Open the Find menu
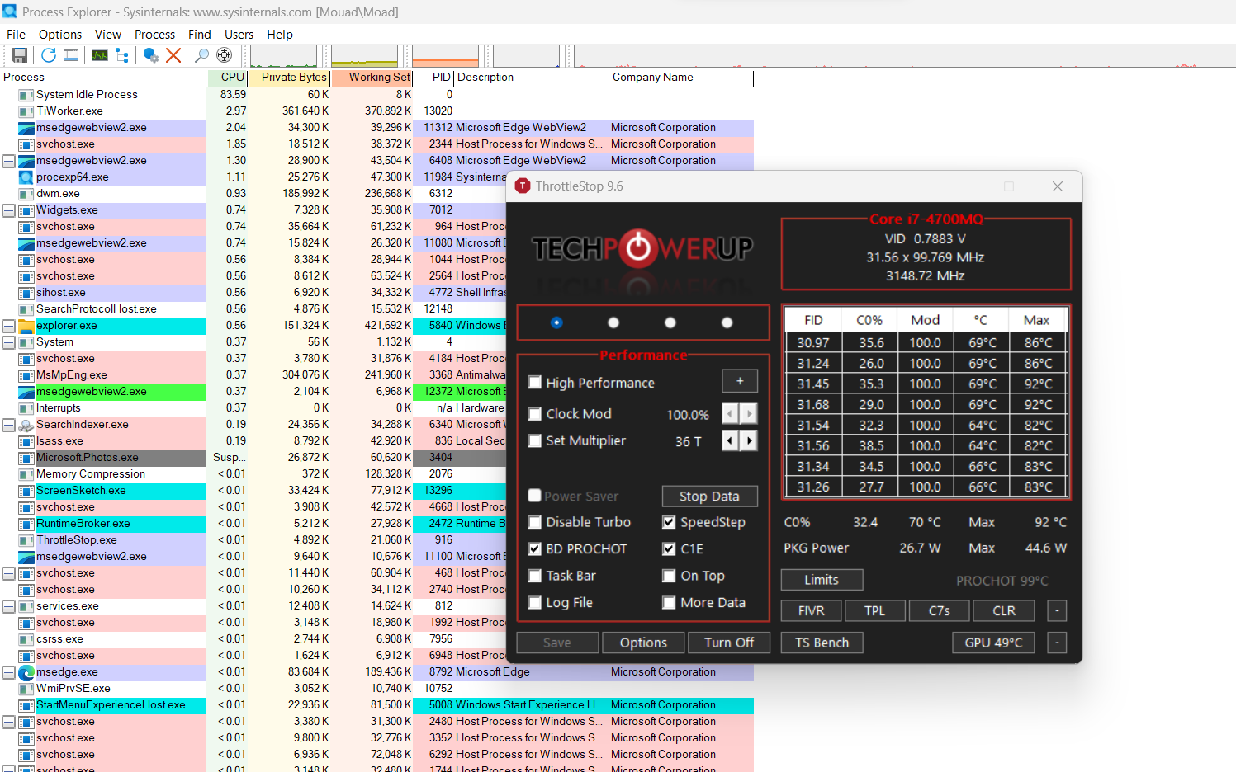This screenshot has width=1236, height=772. pos(200,35)
